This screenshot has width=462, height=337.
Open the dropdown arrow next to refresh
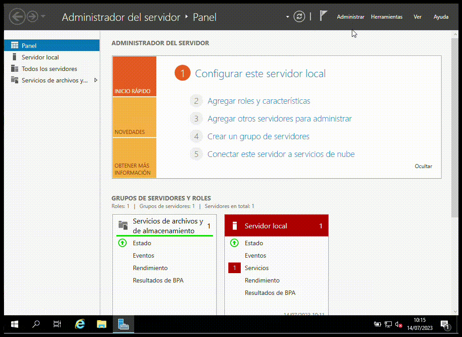click(287, 17)
